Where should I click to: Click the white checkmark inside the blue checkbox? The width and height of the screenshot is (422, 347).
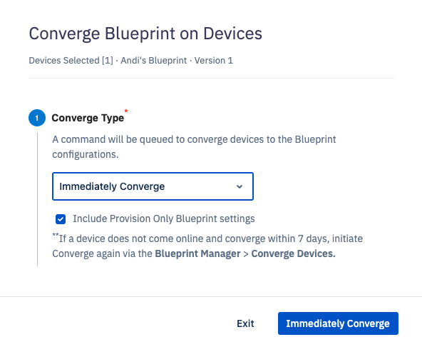pyautogui.click(x=61, y=219)
